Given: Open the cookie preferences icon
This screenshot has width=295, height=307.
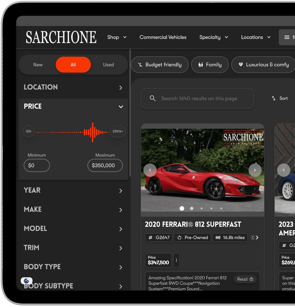Looking at the screenshot, I should 27,281.
